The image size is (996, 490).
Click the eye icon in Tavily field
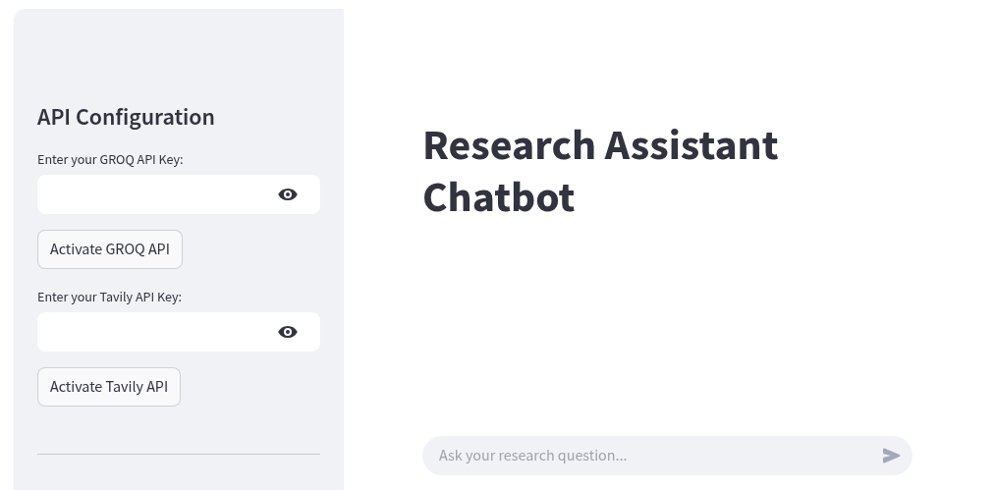[288, 332]
